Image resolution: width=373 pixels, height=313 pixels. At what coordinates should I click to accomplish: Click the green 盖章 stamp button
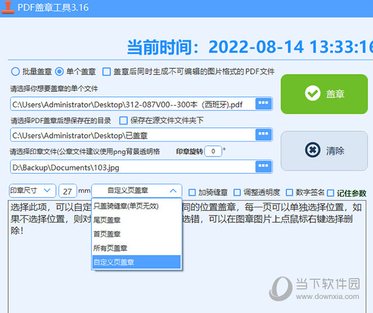[325, 94]
